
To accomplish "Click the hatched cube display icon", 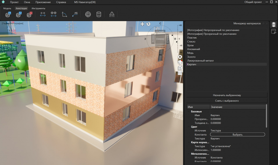I will point(180,68).
